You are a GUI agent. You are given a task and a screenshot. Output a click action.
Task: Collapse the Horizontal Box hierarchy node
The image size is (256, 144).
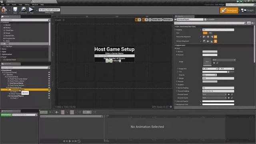[x=7, y=88]
